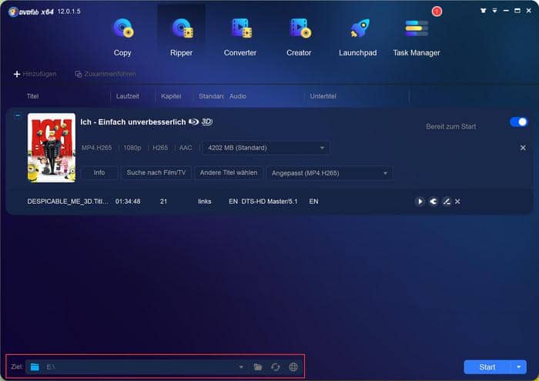Click the 1080p resolution label
539x381 pixels.
(132, 148)
